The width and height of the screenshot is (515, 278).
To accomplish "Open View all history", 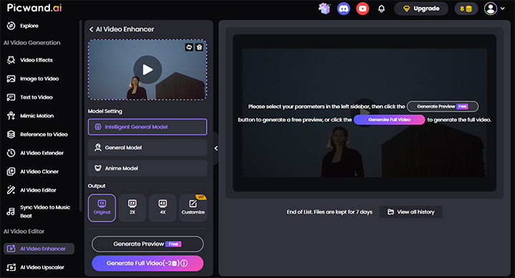I will point(411,212).
